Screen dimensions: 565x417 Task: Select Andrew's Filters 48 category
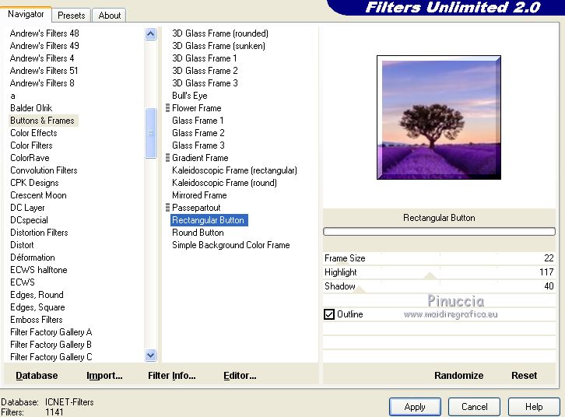click(x=44, y=33)
